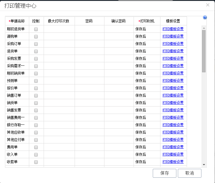Click the 确认密码 cell for 收入单

119,154
